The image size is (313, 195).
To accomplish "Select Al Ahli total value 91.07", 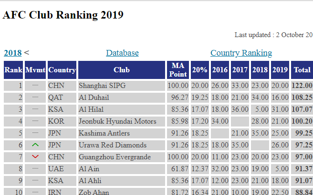I will (302, 181).
